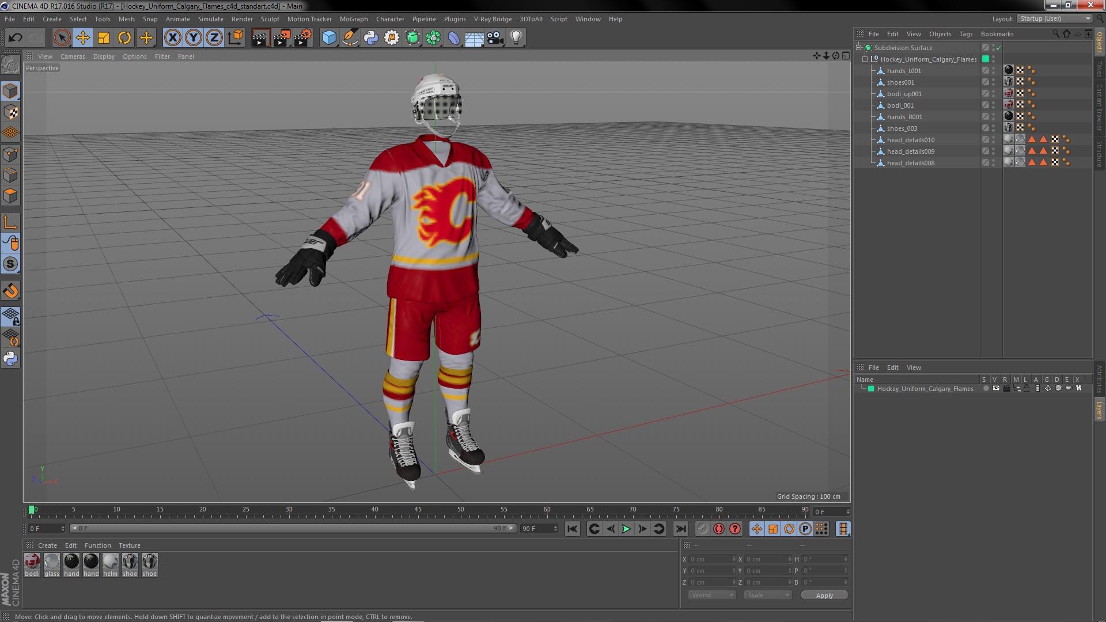
Task: Open viewport Cameras menu
Action: pos(73,56)
